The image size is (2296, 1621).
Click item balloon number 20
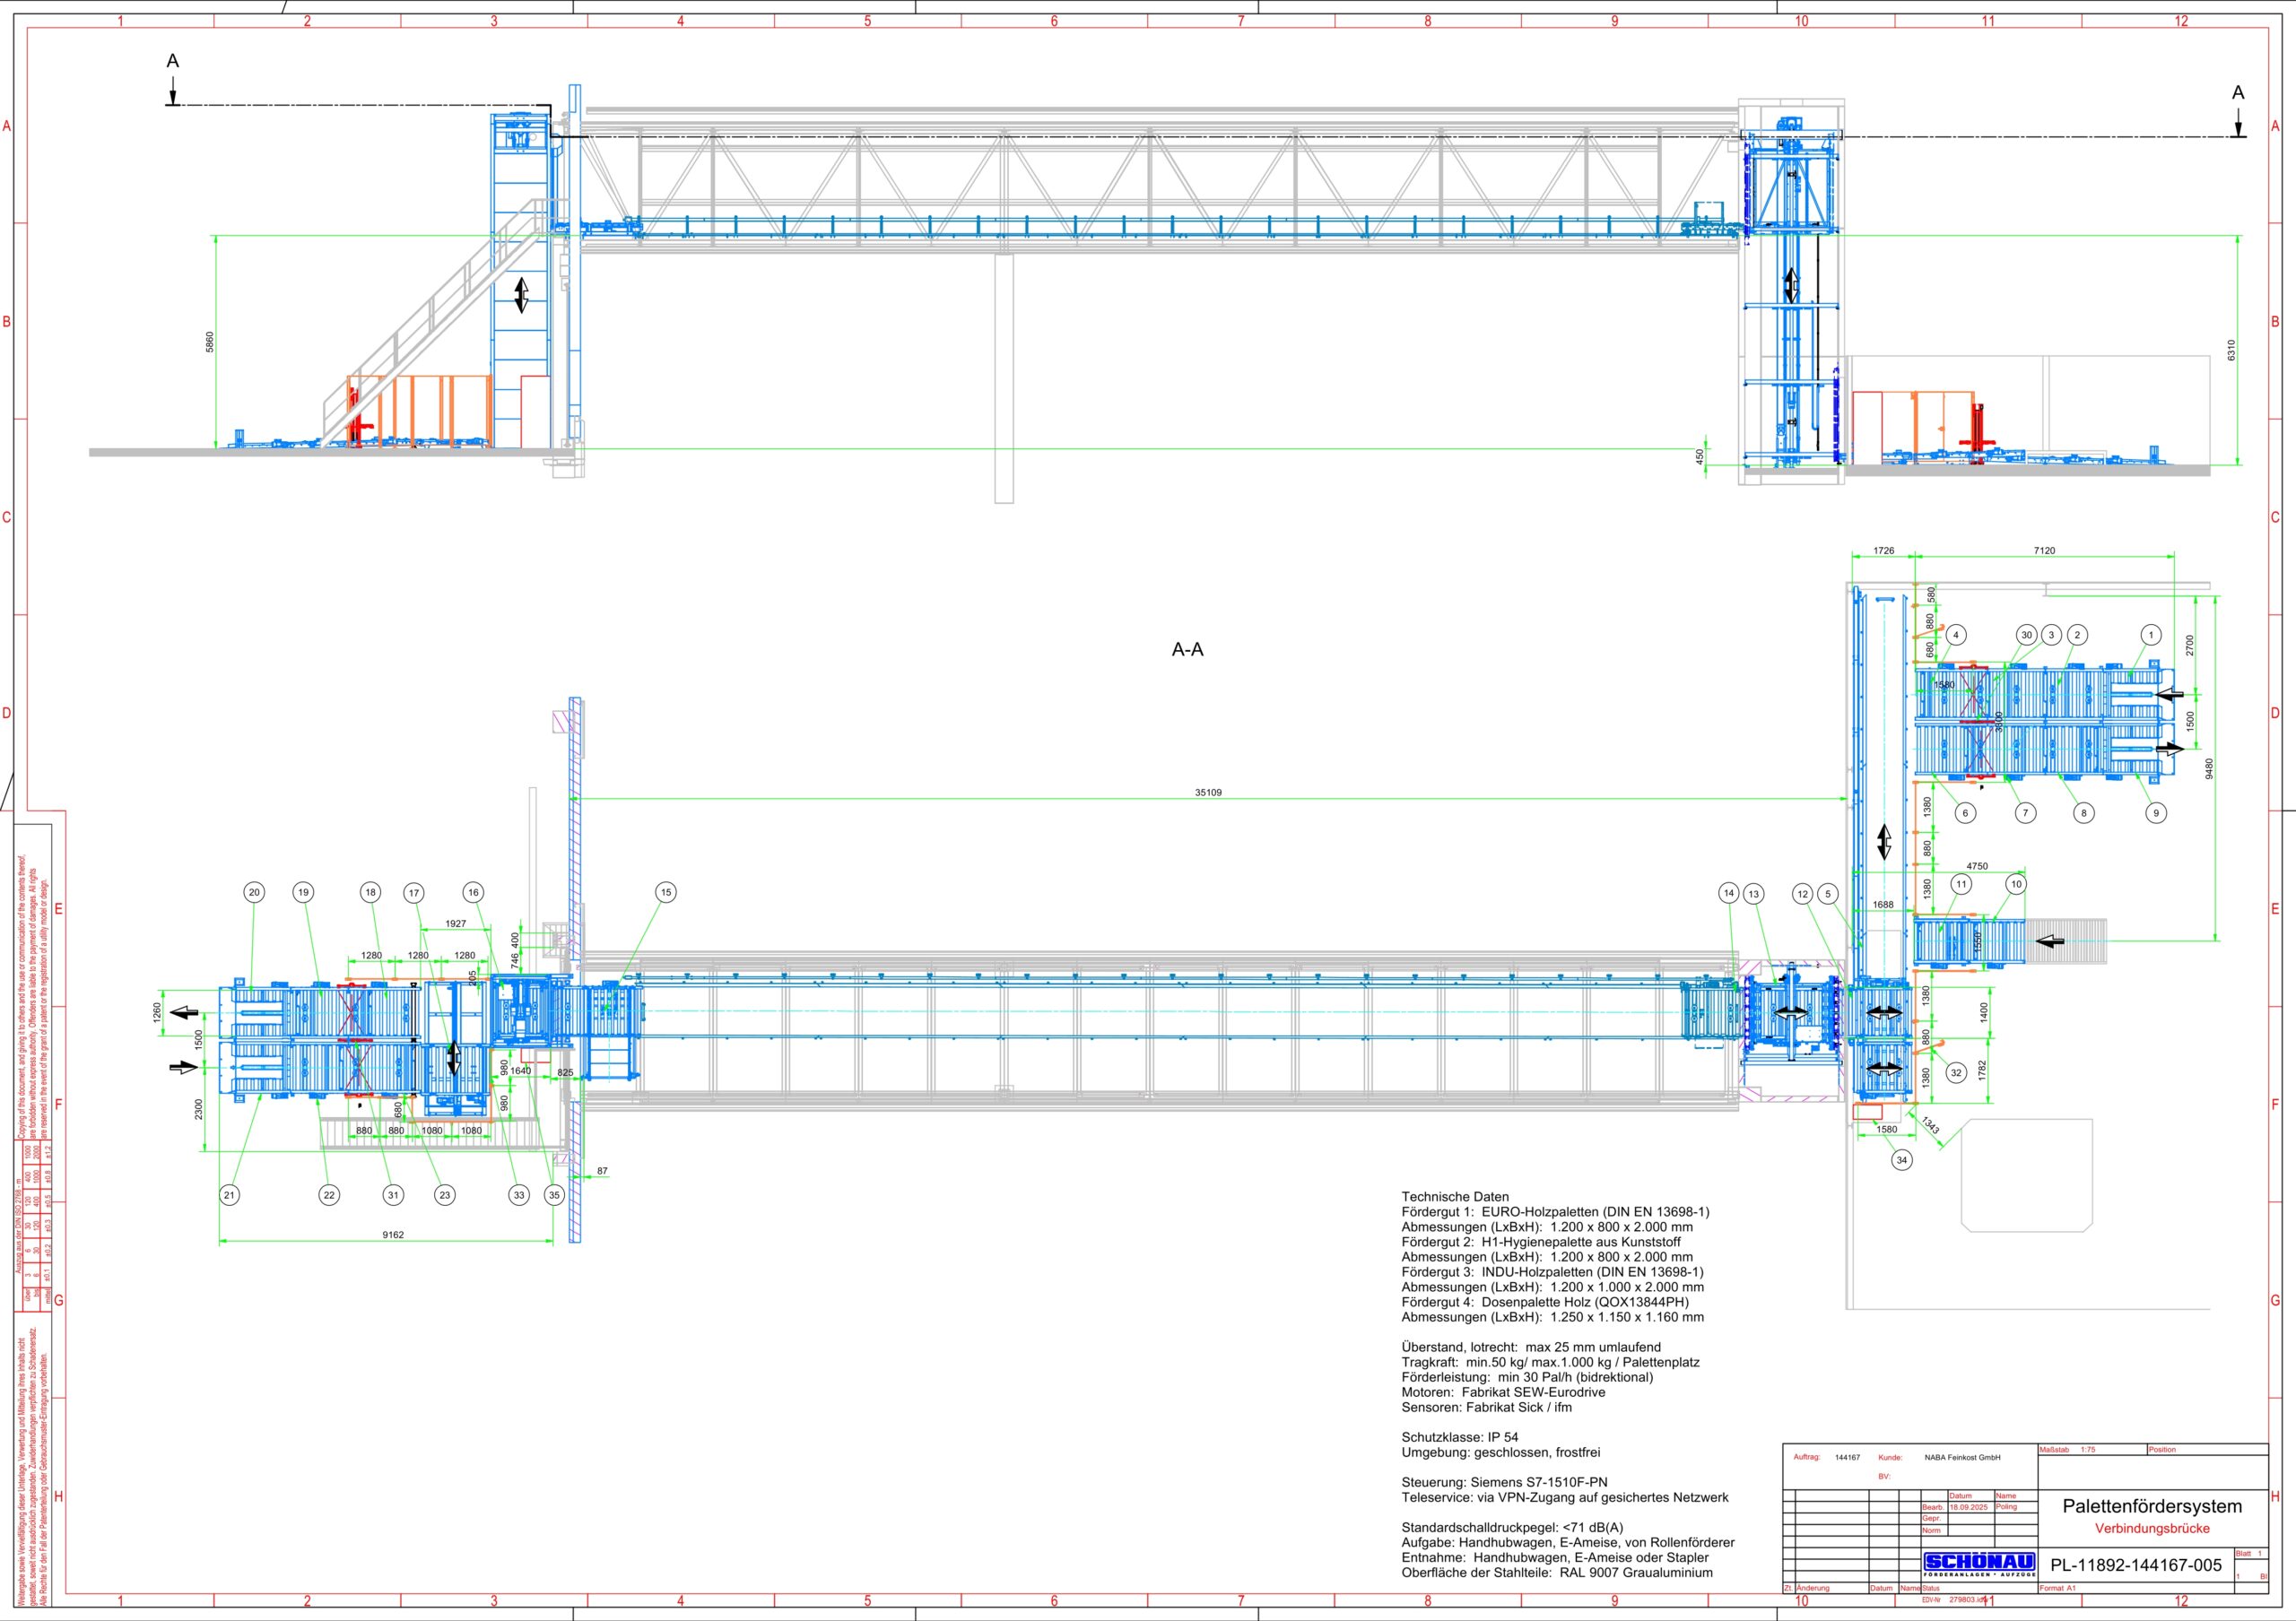(x=254, y=892)
